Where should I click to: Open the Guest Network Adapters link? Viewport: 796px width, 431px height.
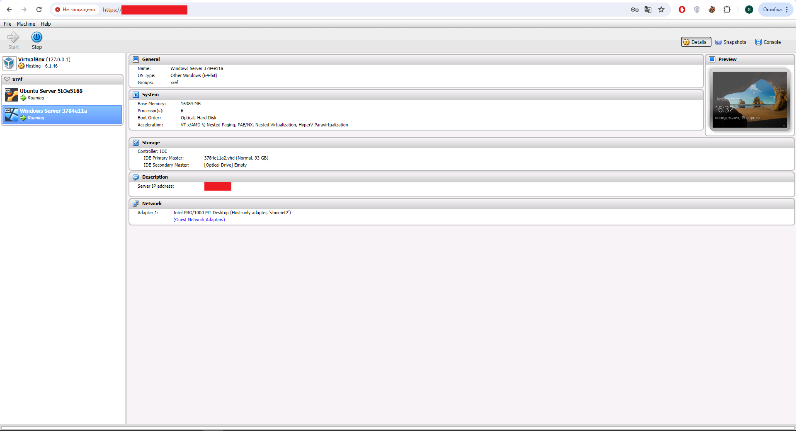tap(199, 220)
